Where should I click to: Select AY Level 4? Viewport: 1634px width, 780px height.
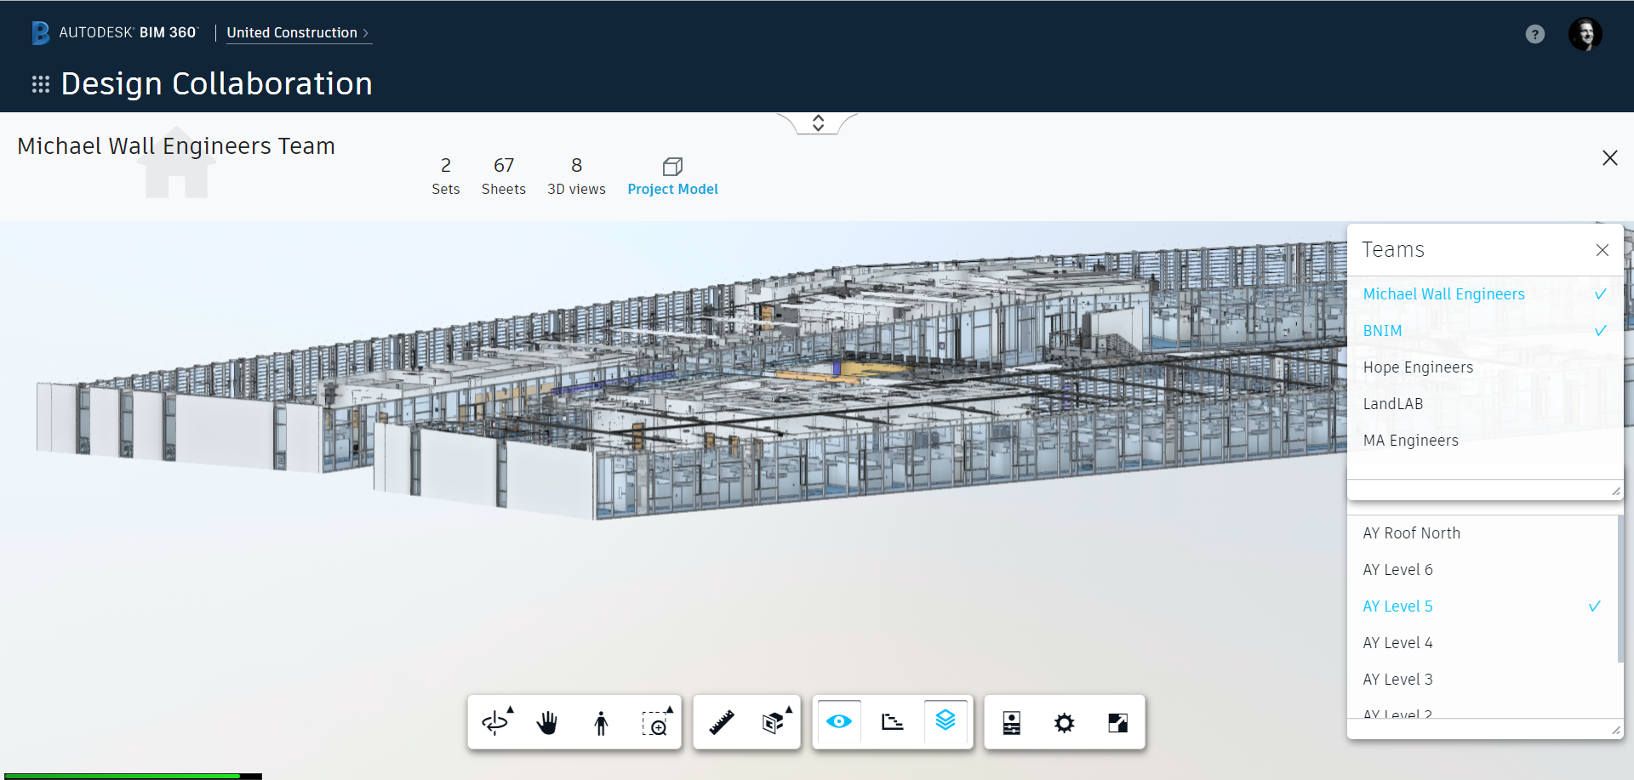[1482, 643]
